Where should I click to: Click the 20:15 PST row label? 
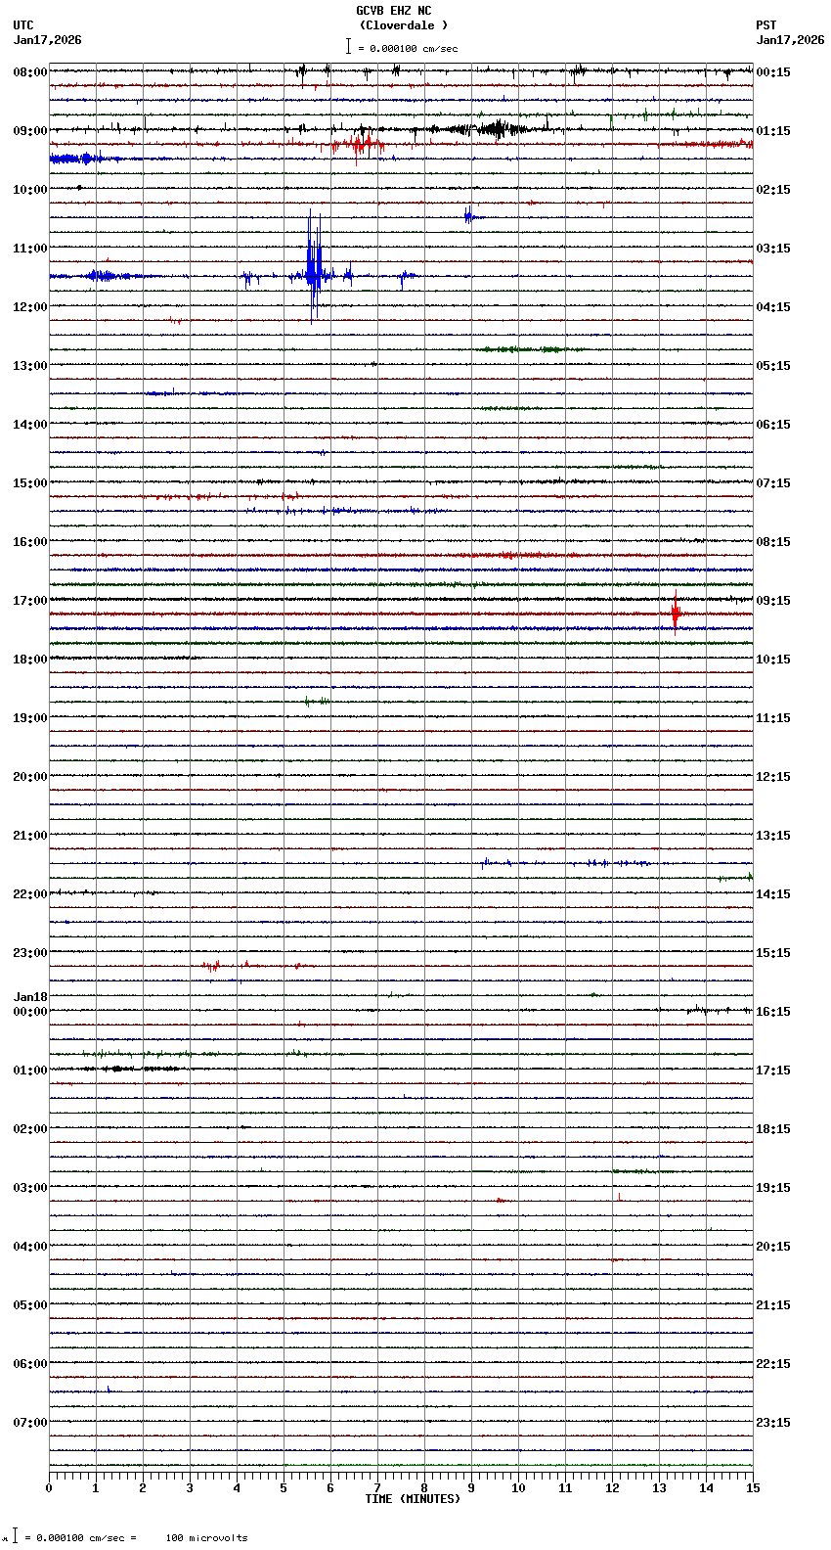click(x=773, y=1247)
